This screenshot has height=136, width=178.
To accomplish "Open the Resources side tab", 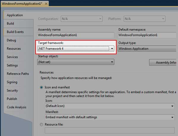I will coord(18,49).
